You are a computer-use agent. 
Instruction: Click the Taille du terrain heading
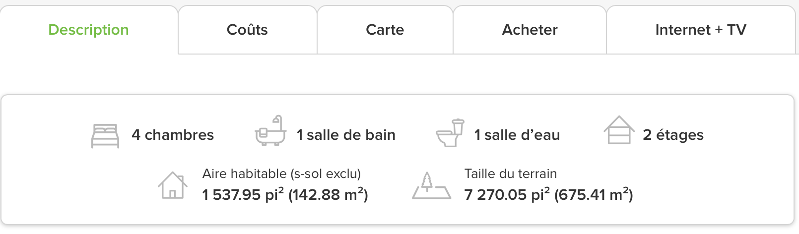click(511, 174)
